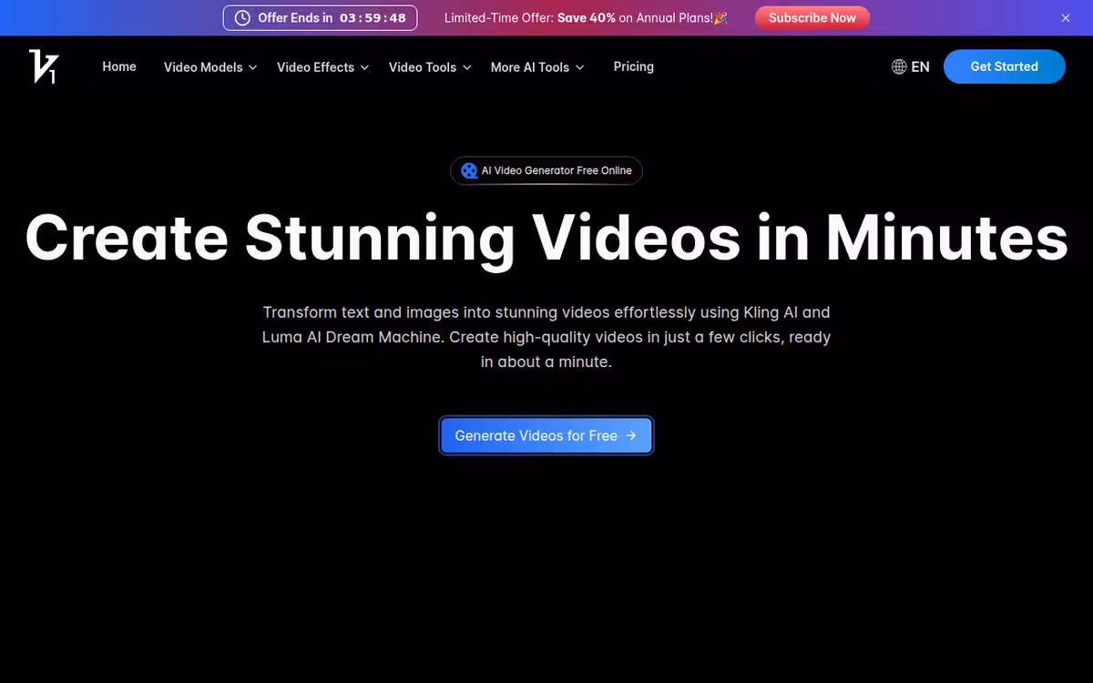Click the Get Started button
Screen dimensions: 1093x683
click(x=1004, y=66)
